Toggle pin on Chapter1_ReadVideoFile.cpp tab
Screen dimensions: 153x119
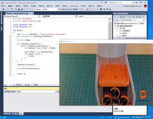(x=30, y=14)
